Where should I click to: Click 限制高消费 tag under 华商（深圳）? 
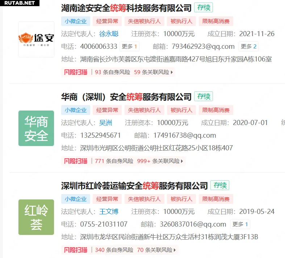coord(216,110)
